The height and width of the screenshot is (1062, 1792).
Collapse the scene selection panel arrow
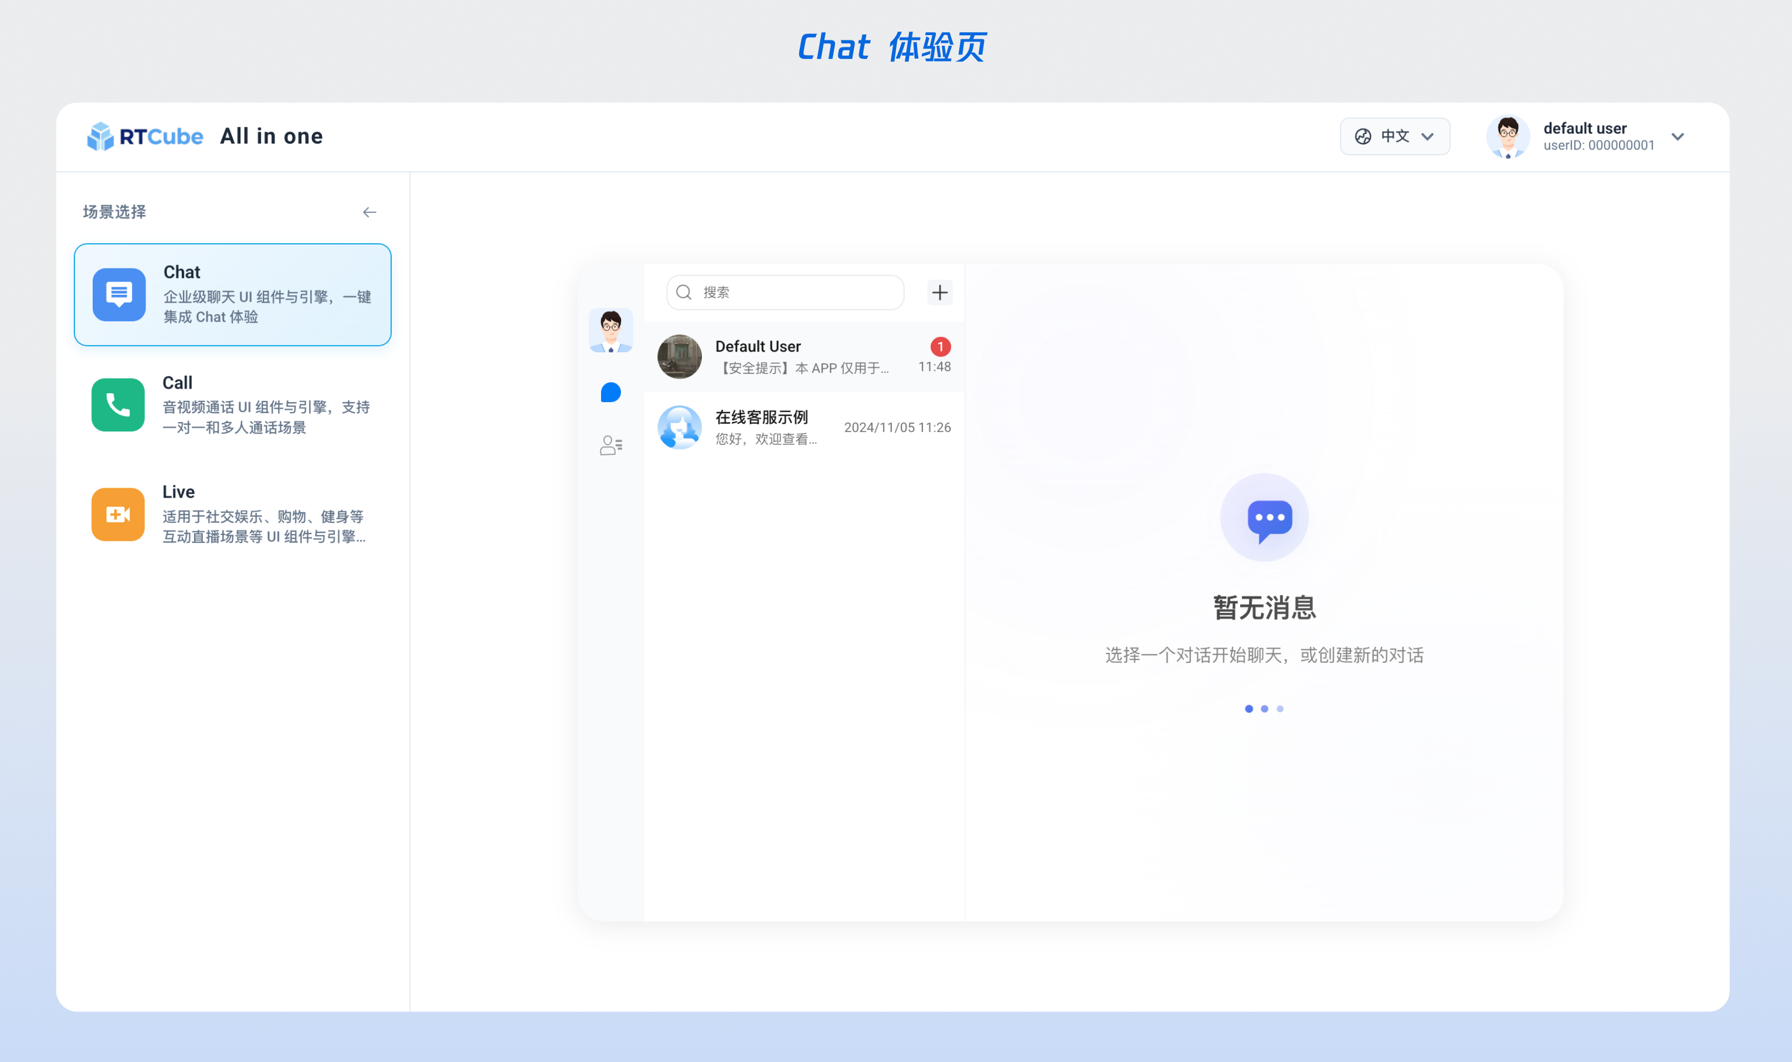[369, 213]
